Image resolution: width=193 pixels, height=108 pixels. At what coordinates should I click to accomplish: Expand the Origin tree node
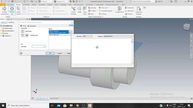[1, 33]
